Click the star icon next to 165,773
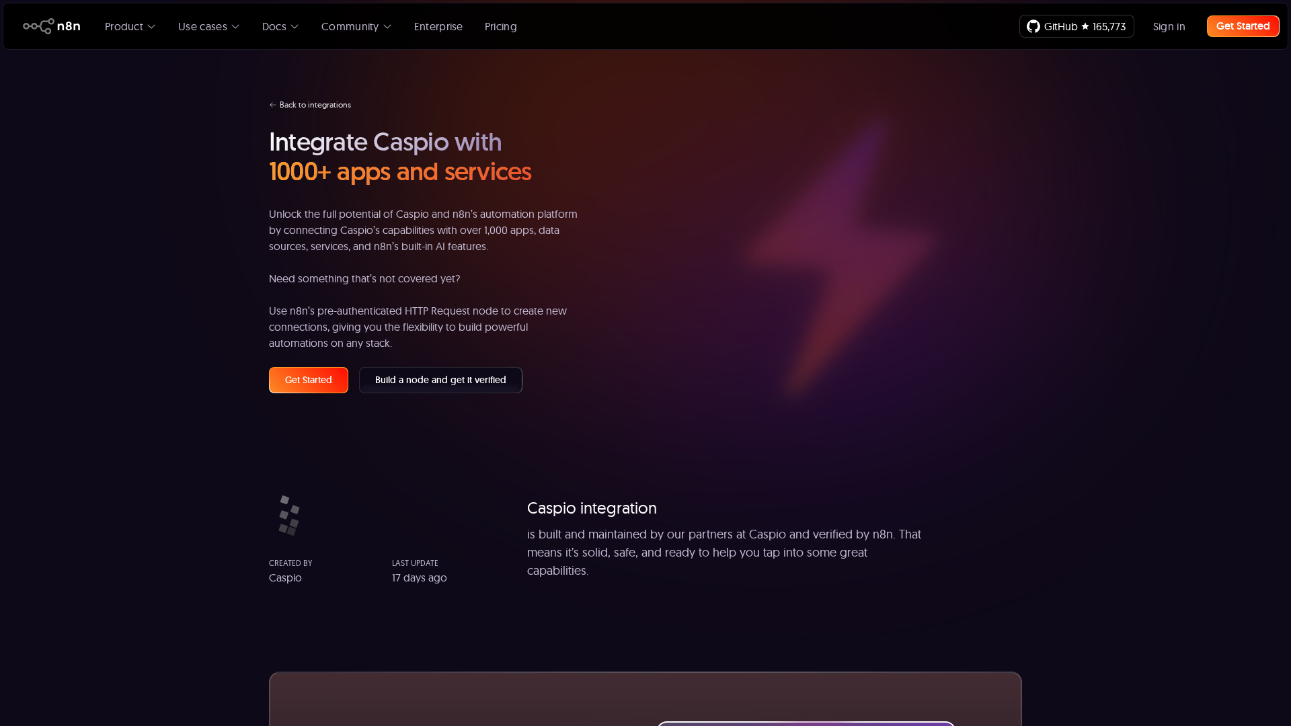The image size is (1291, 726). 1085,26
